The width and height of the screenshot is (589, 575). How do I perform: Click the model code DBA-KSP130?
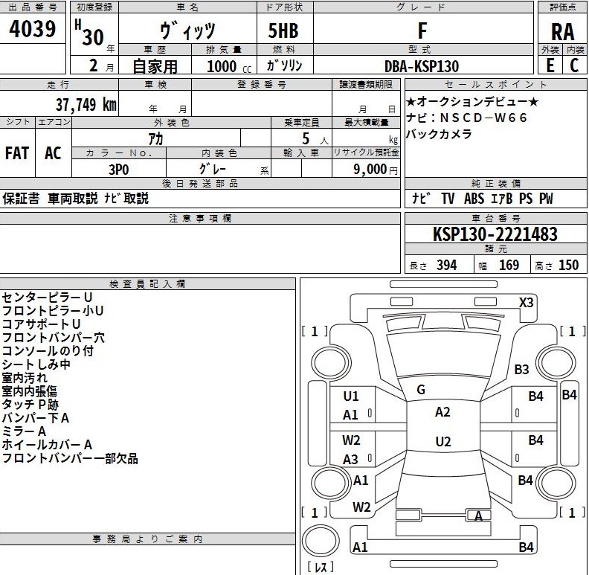pos(426,65)
